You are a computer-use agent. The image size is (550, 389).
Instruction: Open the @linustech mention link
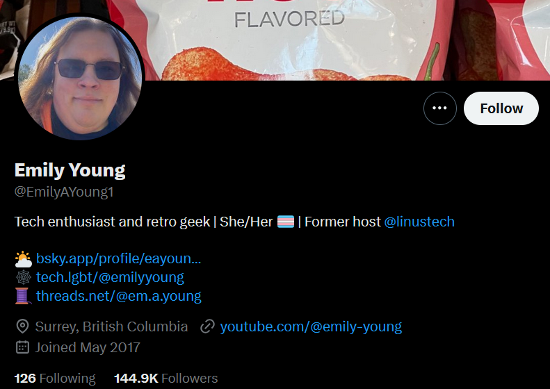point(419,222)
